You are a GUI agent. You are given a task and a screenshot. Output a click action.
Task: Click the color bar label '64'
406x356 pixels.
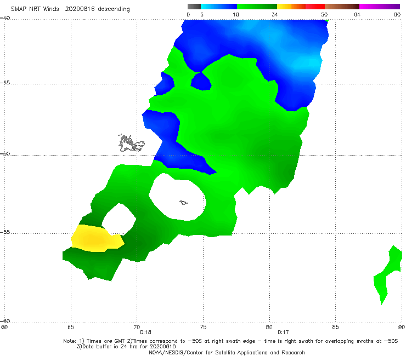coord(357,14)
